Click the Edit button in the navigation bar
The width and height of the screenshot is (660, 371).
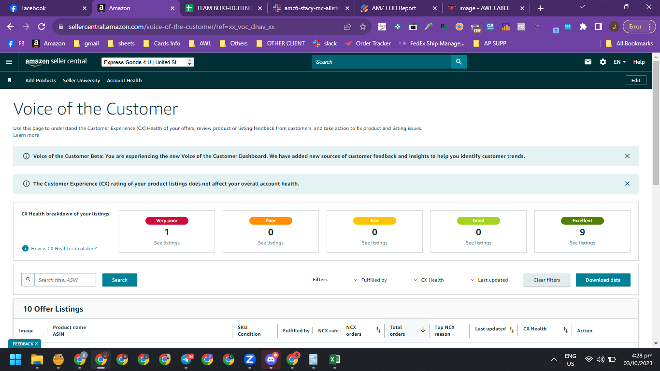pyautogui.click(x=636, y=81)
